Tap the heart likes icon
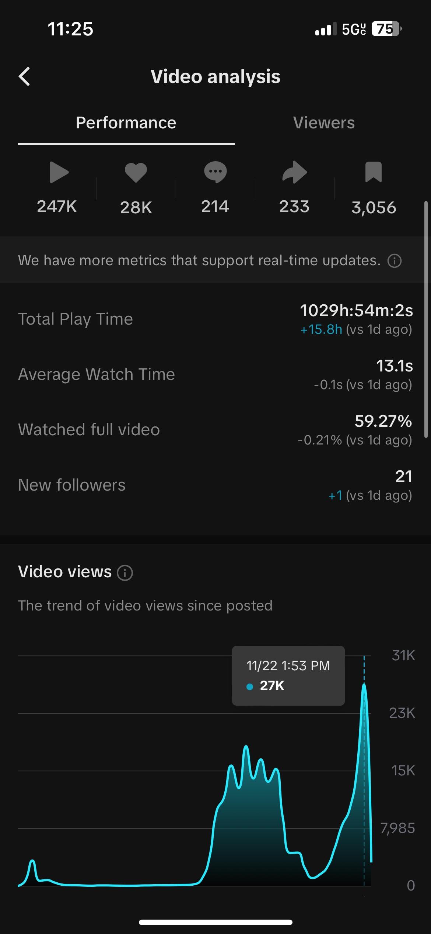Screen dimensions: 431x934 coord(136,172)
